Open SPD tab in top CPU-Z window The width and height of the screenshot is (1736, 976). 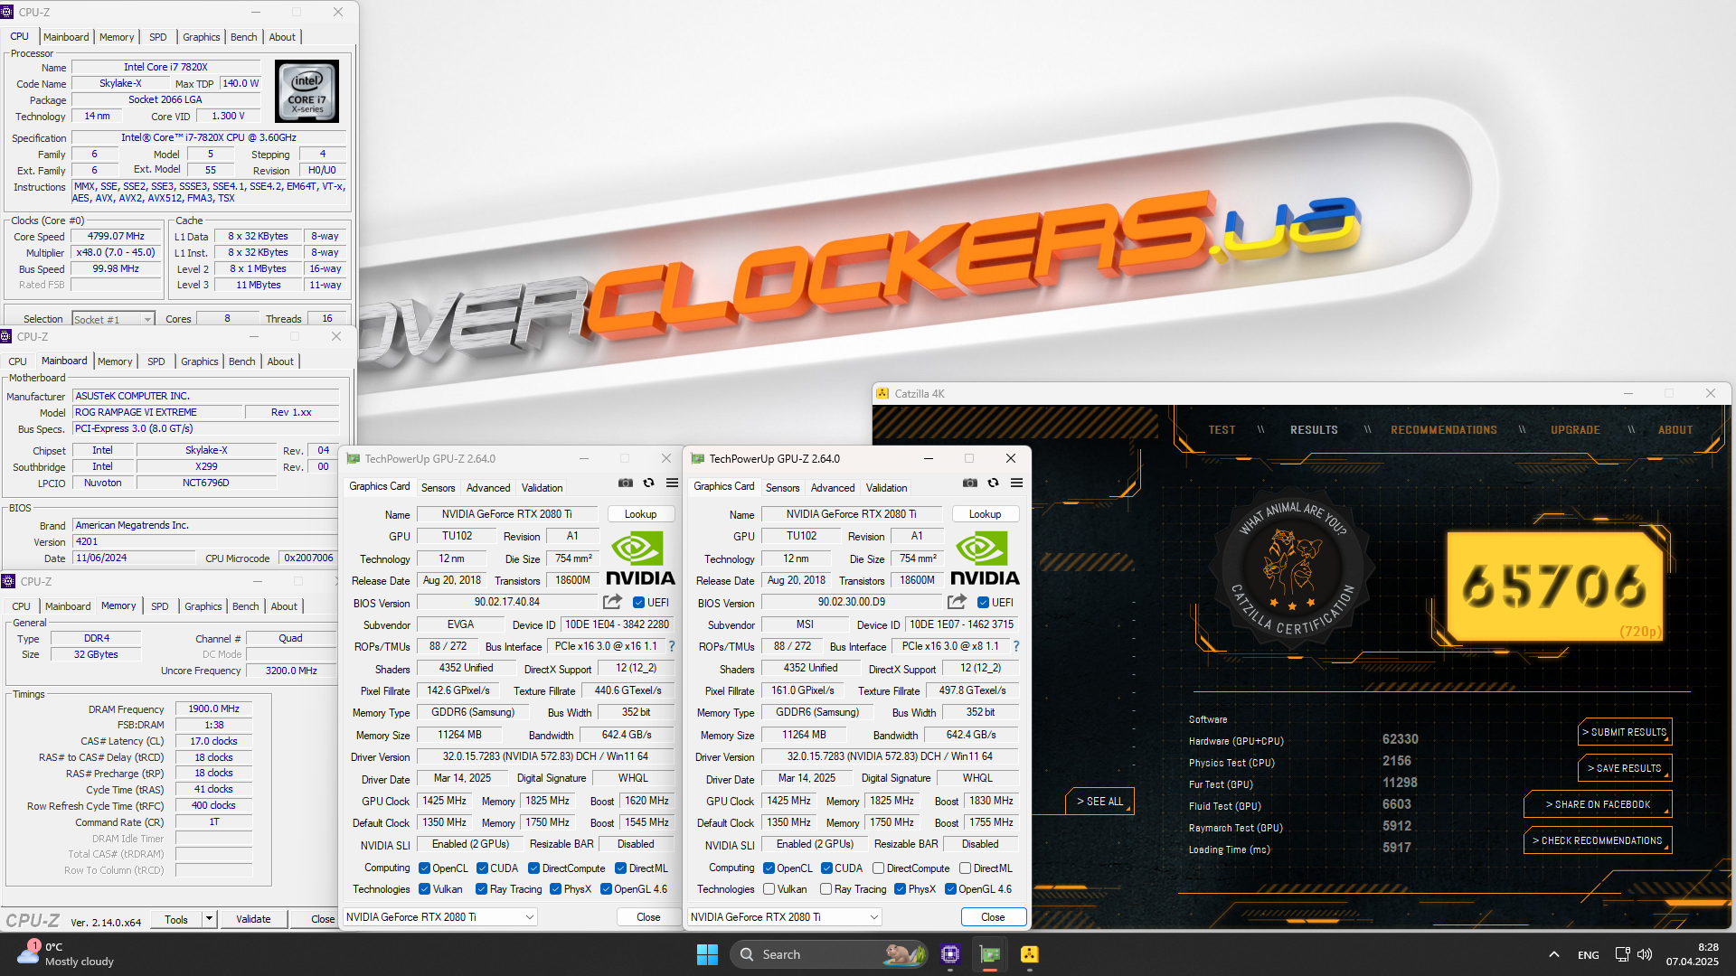point(157,37)
